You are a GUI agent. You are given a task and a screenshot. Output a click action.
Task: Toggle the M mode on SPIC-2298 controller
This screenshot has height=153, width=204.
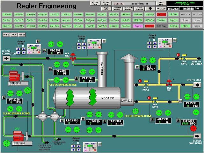coord(38,52)
